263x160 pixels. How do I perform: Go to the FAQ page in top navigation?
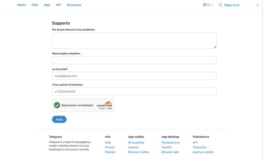pyautogui.click(x=35, y=5)
